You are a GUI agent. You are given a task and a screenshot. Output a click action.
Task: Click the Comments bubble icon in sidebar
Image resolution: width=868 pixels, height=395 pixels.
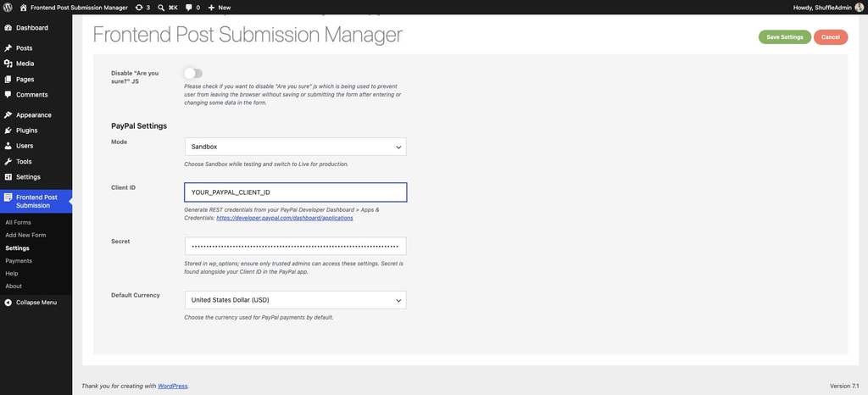[x=8, y=95]
